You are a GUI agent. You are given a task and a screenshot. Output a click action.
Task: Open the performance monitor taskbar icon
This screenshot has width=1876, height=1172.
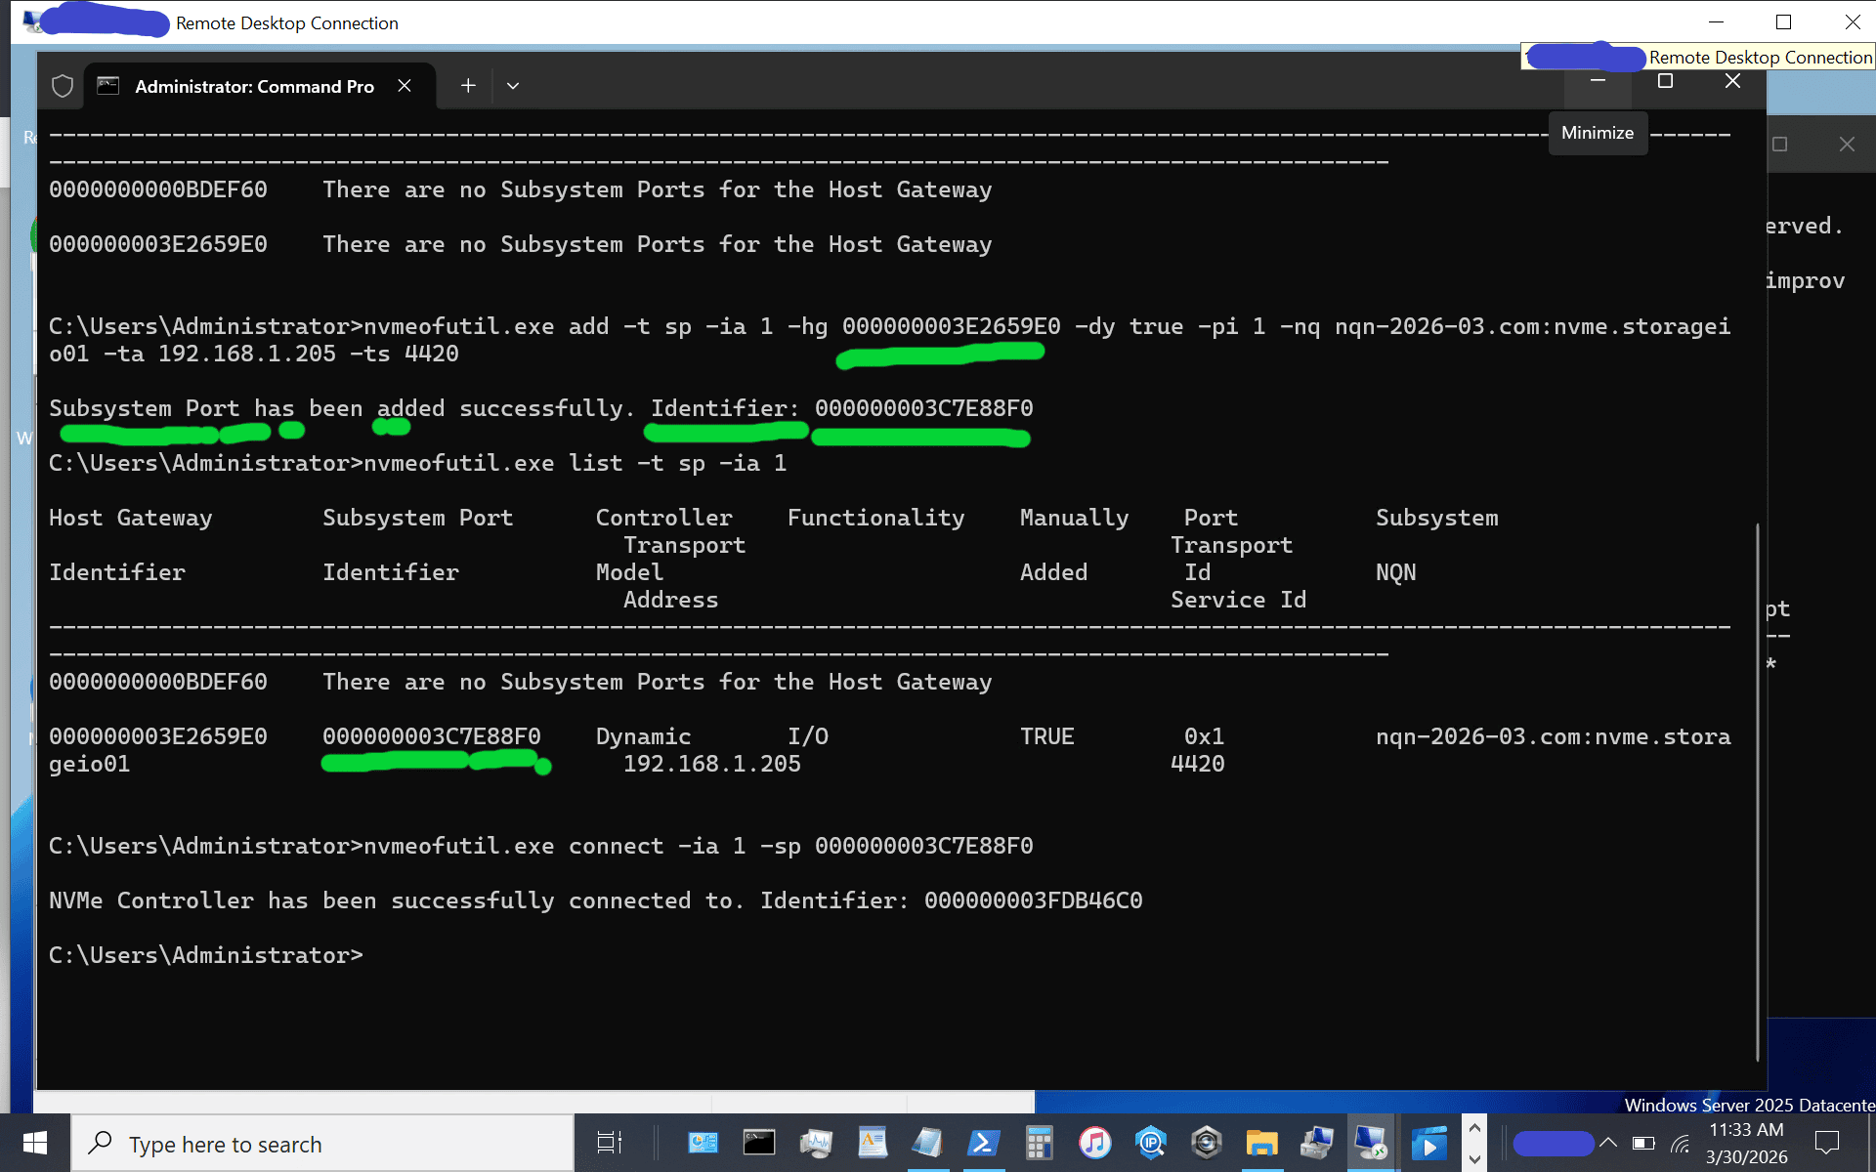tap(816, 1143)
